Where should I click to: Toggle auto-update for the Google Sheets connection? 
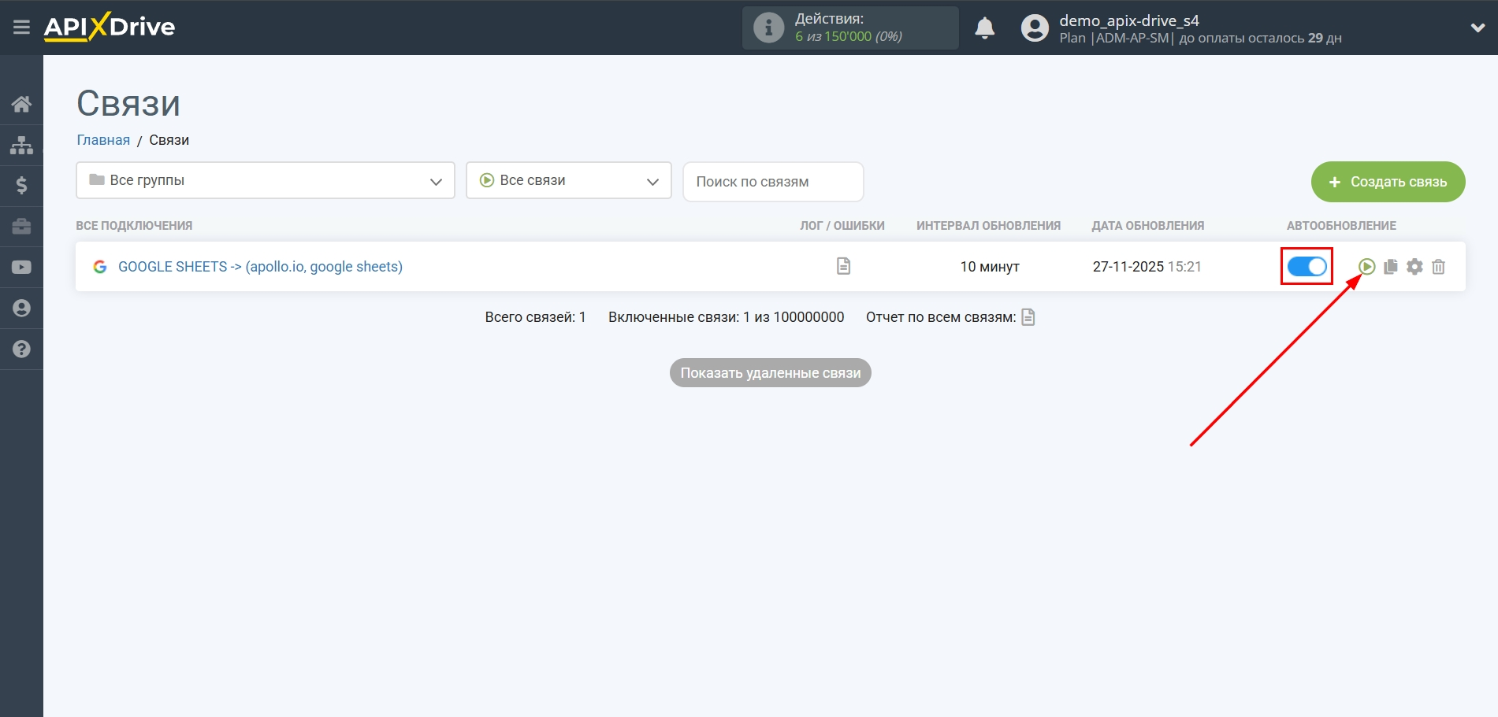[x=1307, y=267]
